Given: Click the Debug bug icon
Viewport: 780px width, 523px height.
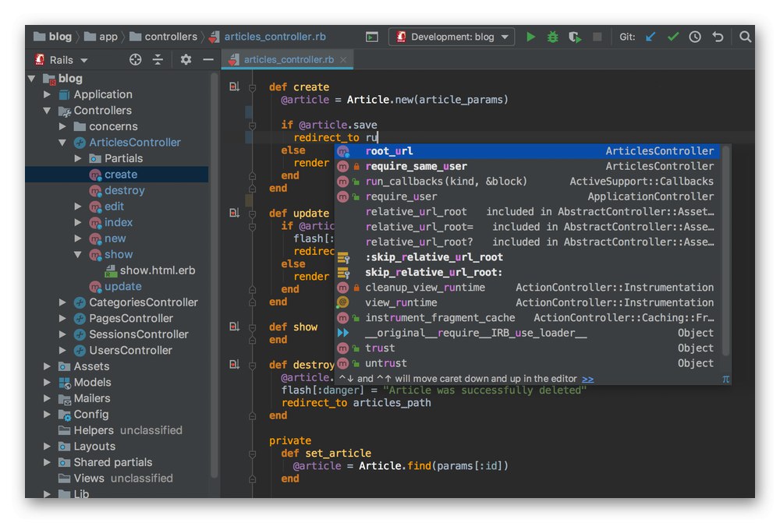Looking at the screenshot, I should (x=552, y=37).
